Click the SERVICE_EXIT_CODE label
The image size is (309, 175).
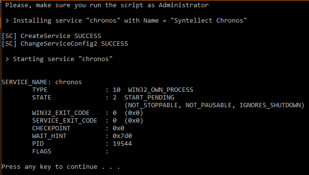[x=65, y=121]
